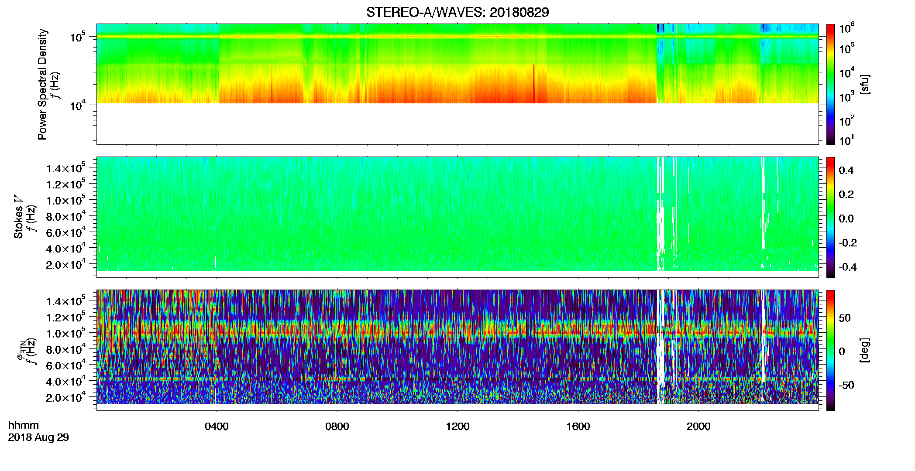Click the 0400 time axis label
915x471 pixels.
[217, 426]
